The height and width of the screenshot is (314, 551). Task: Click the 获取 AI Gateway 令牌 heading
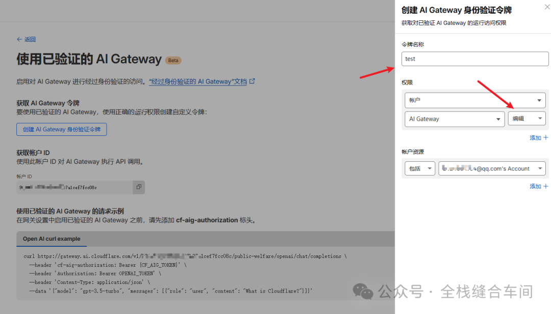tap(48, 103)
